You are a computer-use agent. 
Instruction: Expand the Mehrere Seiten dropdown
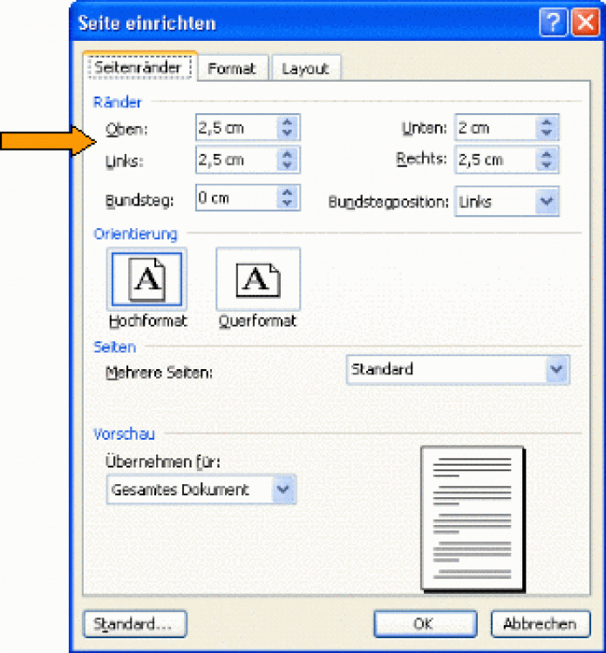(x=557, y=370)
